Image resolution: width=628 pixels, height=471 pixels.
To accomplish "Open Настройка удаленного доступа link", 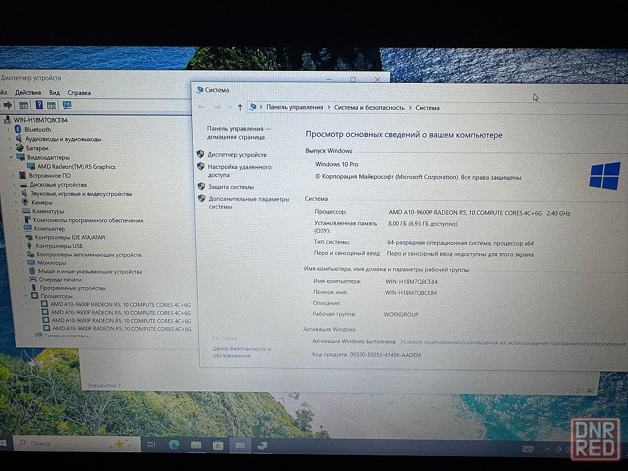I will (x=239, y=171).
